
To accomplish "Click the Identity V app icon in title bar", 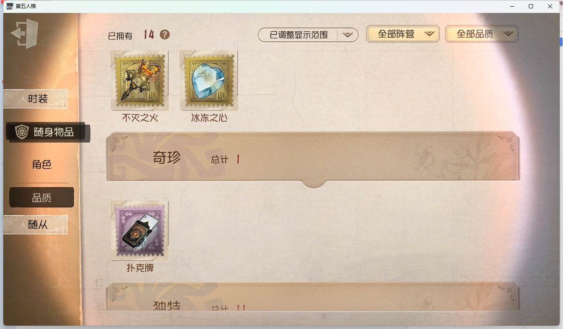I will tap(10, 6).
